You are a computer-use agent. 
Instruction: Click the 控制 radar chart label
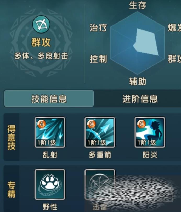[98, 59]
